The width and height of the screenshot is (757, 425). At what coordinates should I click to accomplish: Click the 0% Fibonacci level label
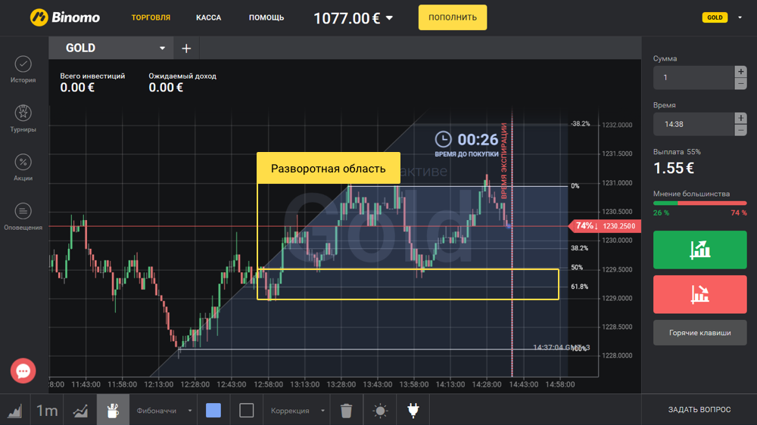(x=575, y=186)
